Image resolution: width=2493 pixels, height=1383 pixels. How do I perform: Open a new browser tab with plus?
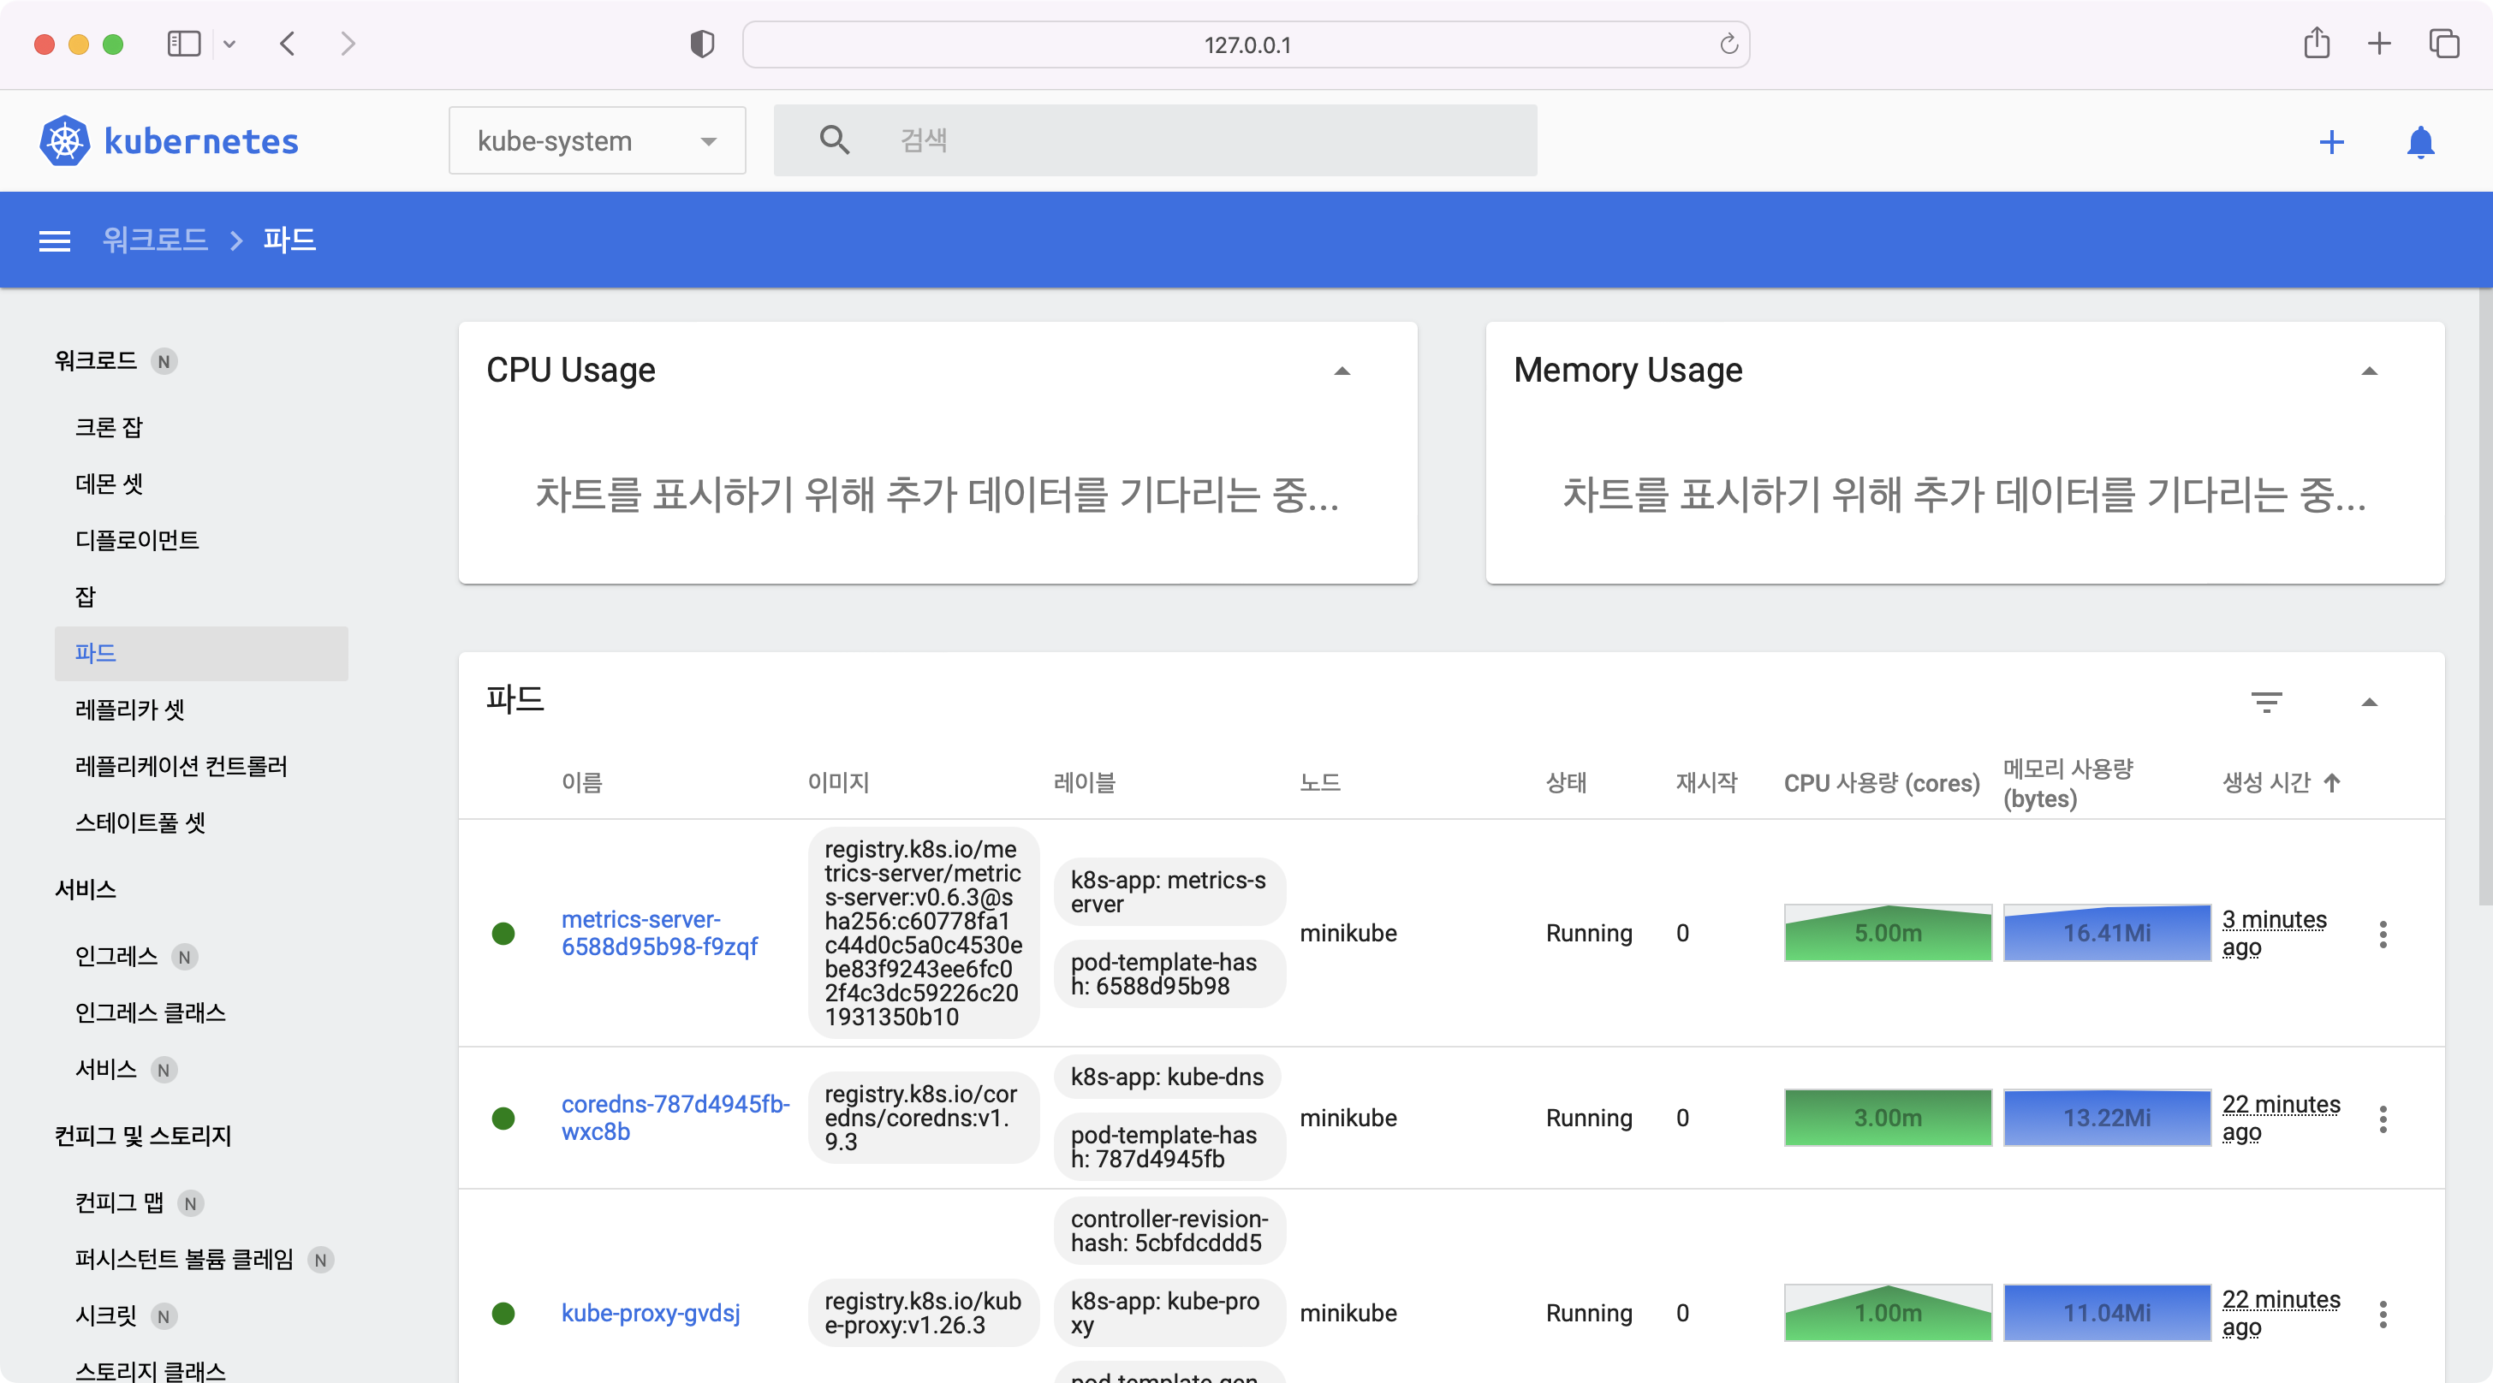[x=2379, y=45]
